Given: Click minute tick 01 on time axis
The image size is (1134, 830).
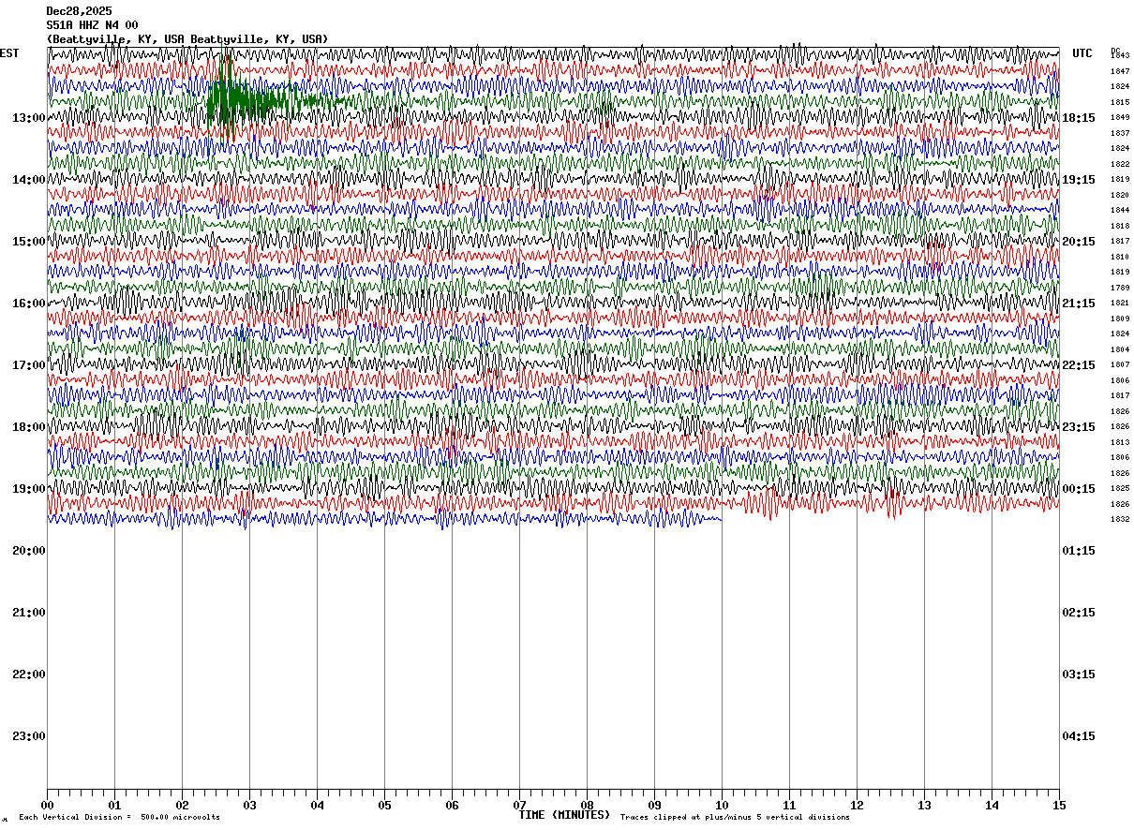Looking at the screenshot, I should coord(114,805).
